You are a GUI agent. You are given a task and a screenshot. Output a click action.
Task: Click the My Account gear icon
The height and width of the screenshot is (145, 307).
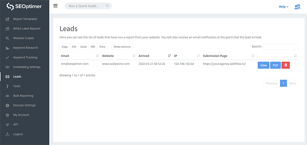pyautogui.click(x=7, y=115)
